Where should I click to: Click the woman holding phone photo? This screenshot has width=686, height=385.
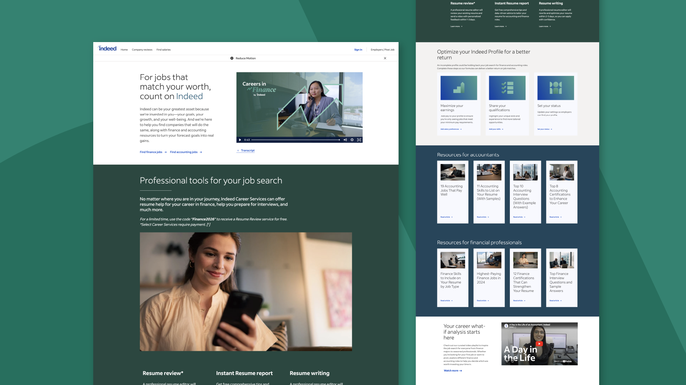(x=246, y=292)
